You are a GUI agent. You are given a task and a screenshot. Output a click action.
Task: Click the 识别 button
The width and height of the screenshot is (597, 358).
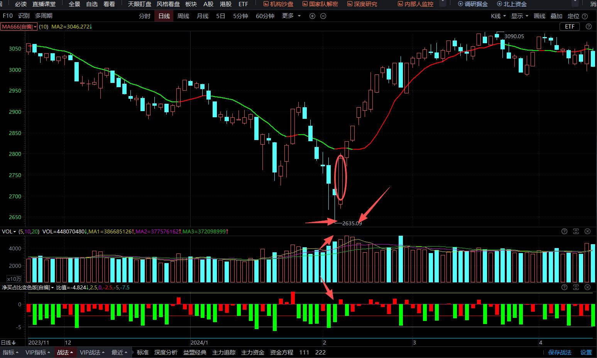click(x=24, y=16)
